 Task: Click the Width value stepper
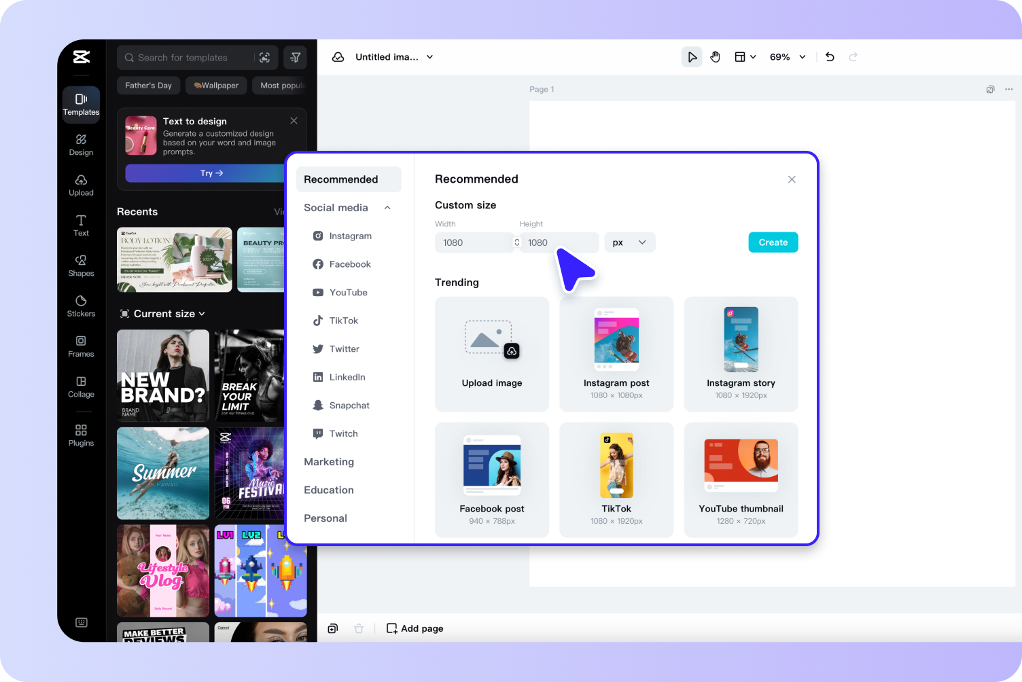(x=516, y=243)
